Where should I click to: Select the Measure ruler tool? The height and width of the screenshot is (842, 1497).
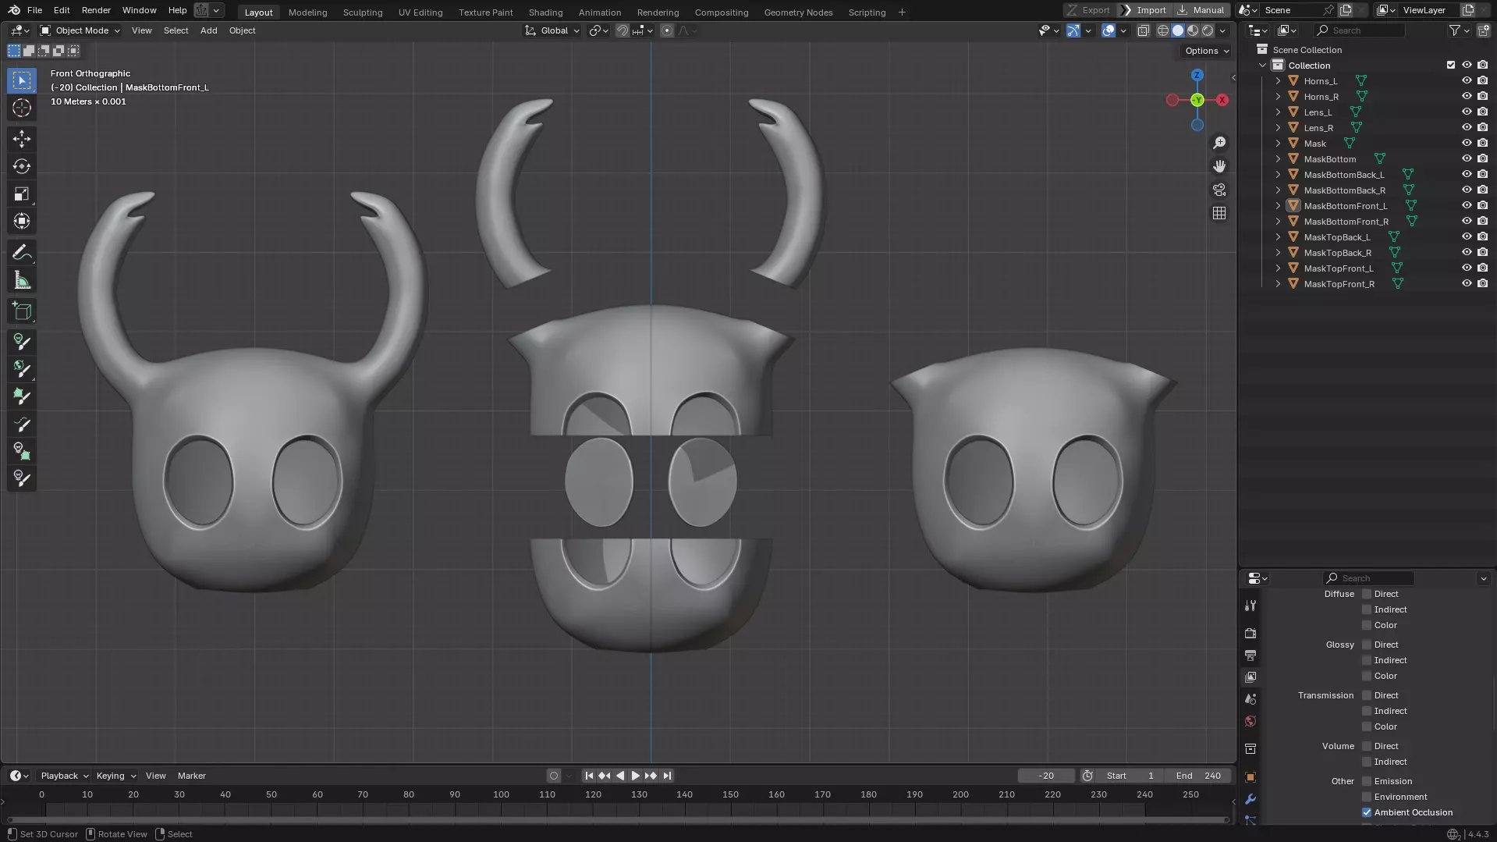tap(22, 280)
